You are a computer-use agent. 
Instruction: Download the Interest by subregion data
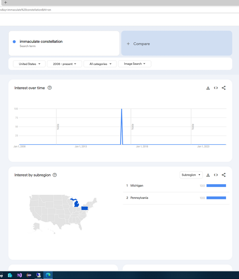point(208,175)
